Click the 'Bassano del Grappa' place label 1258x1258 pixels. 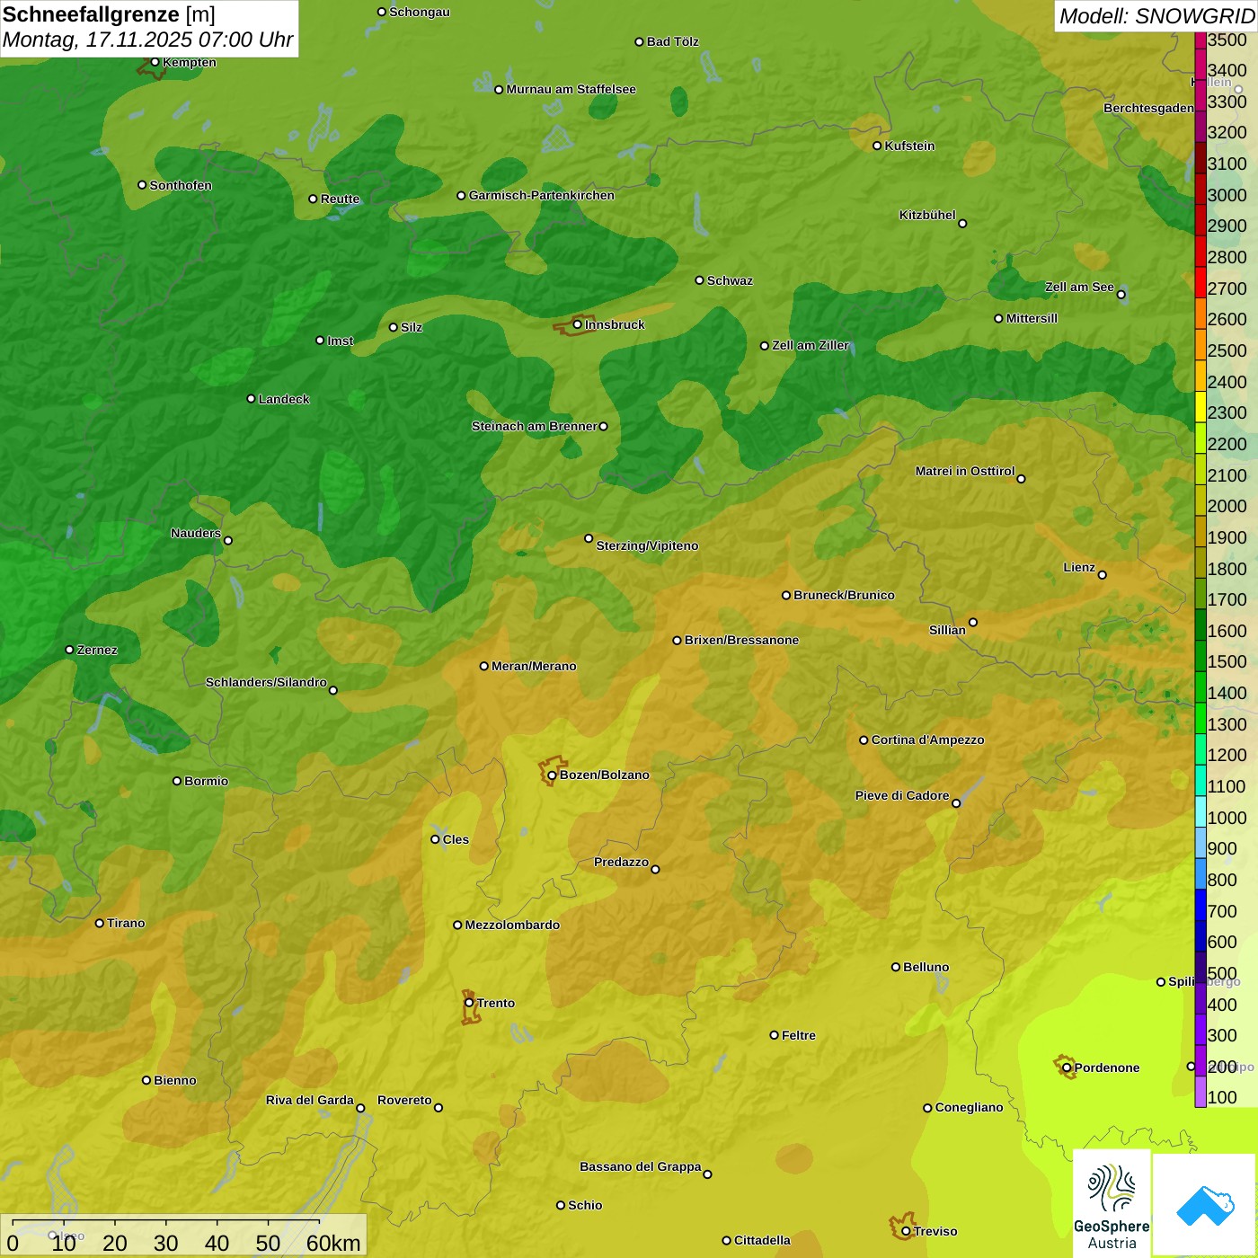tap(641, 1166)
